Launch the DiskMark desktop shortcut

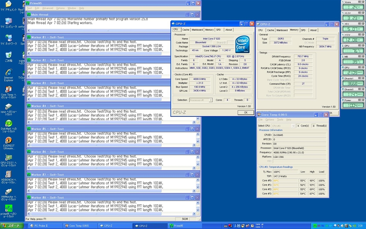[x=9, y=123]
